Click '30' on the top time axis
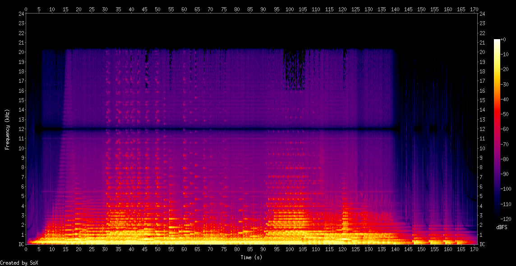The width and height of the screenshot is (516, 266). coord(105,9)
